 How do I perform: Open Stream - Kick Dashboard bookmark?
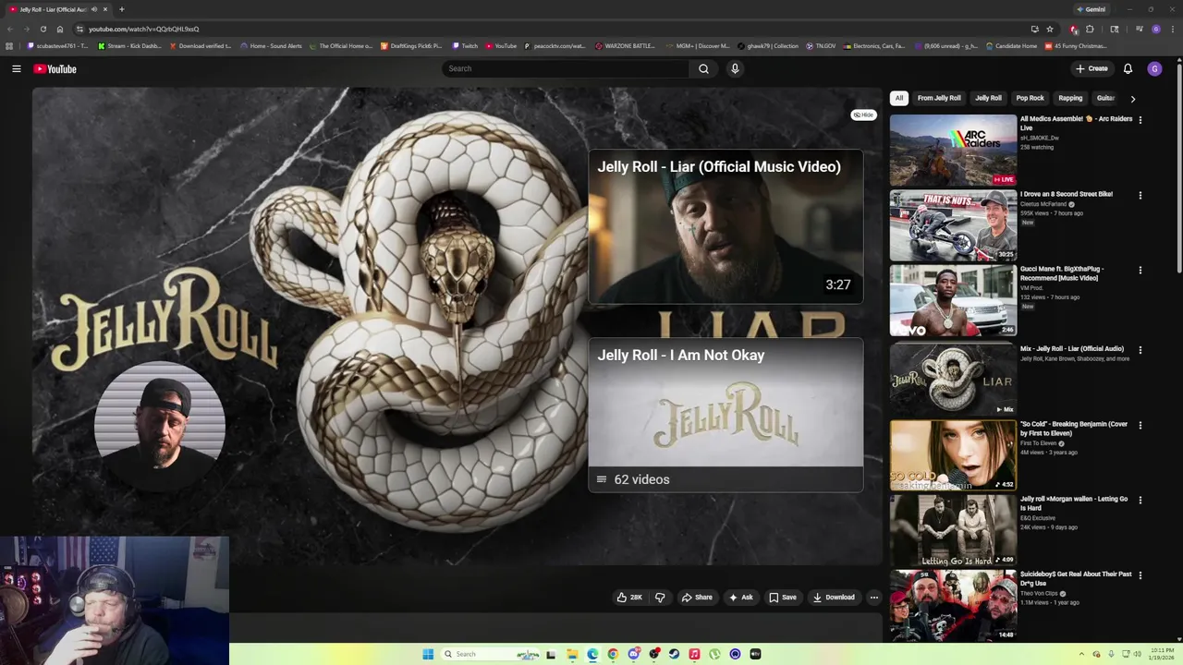pos(129,45)
